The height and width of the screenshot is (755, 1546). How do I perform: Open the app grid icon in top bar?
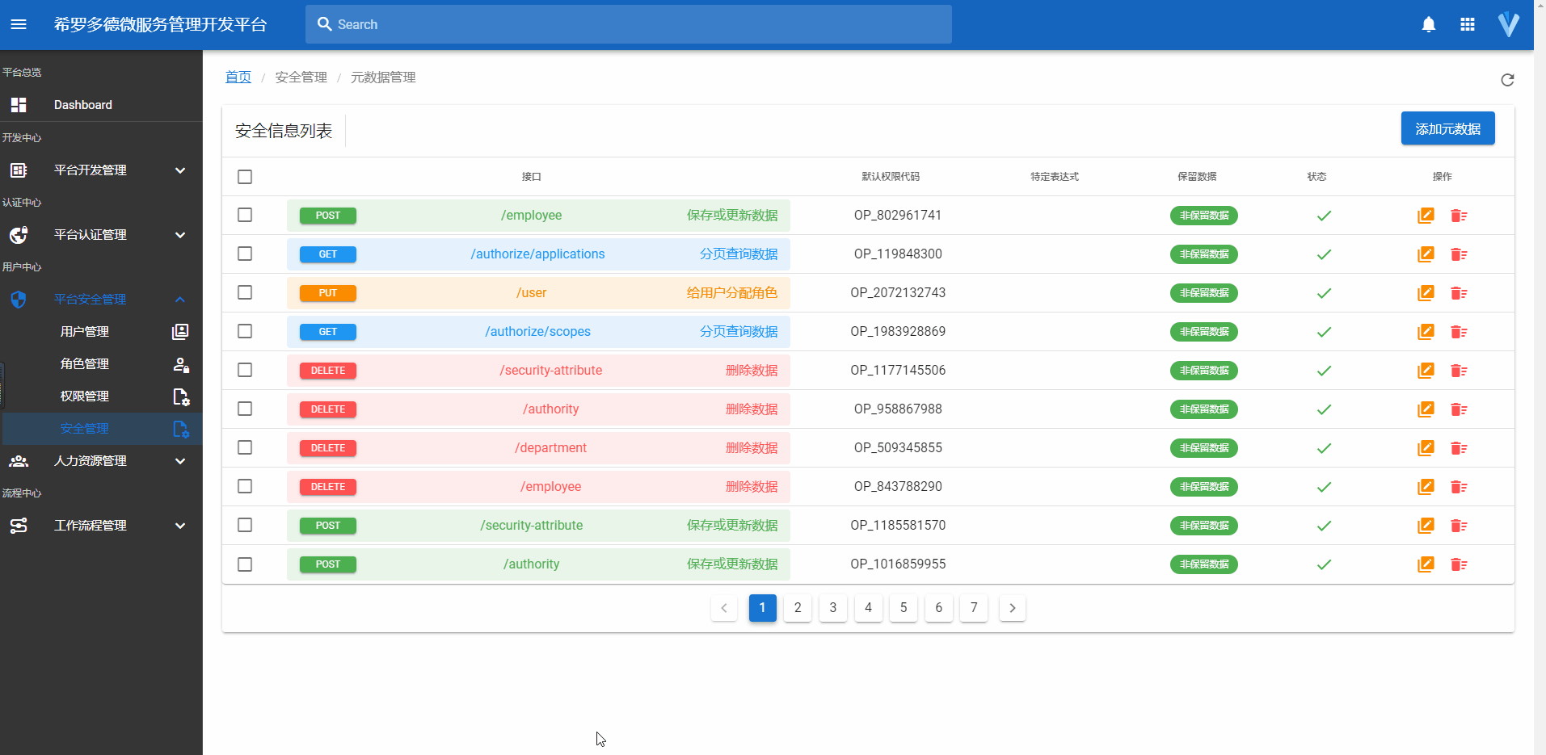pyautogui.click(x=1468, y=24)
